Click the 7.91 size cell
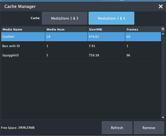The image size is (166, 136). [x=106, y=46]
